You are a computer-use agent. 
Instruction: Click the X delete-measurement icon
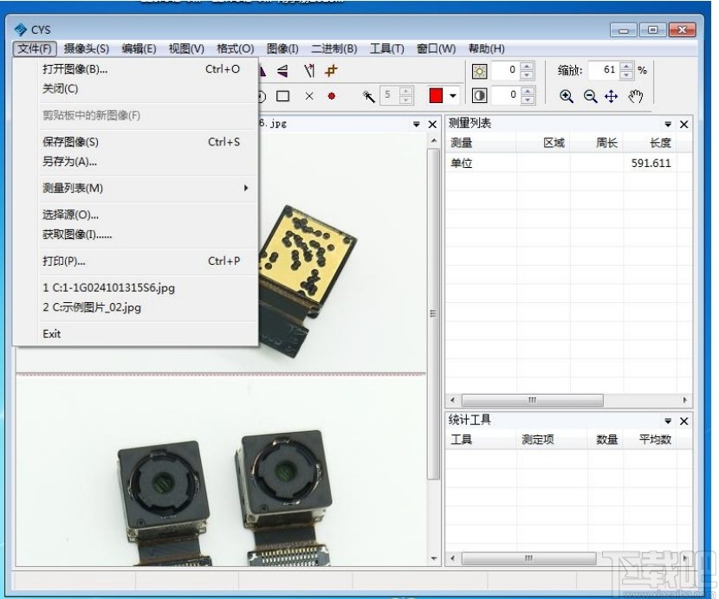pyautogui.click(x=308, y=95)
